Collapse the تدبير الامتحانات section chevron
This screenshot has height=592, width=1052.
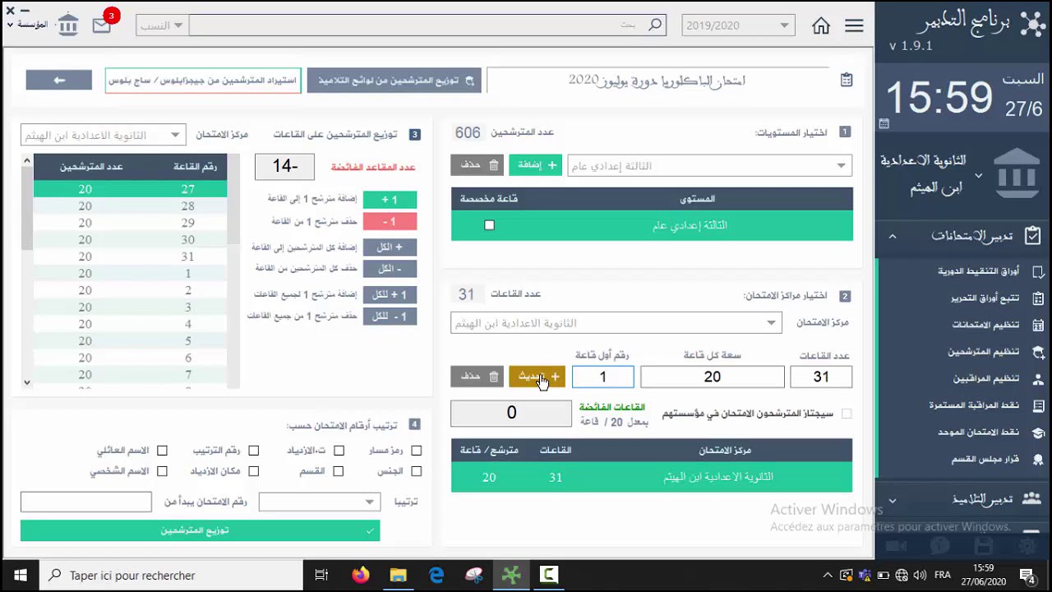tap(893, 237)
